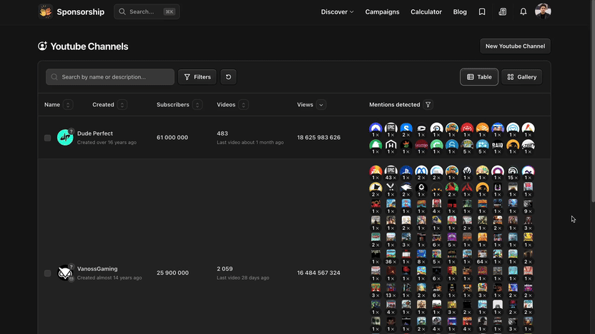Open the Blog link
The height and width of the screenshot is (334, 595).
click(x=460, y=11)
